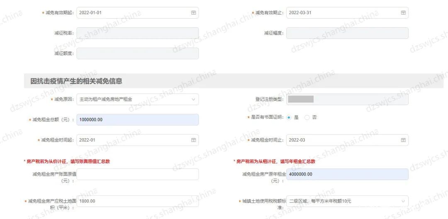Open calendar icon for 减免有效期起
448x219 pixels.
coord(193,13)
